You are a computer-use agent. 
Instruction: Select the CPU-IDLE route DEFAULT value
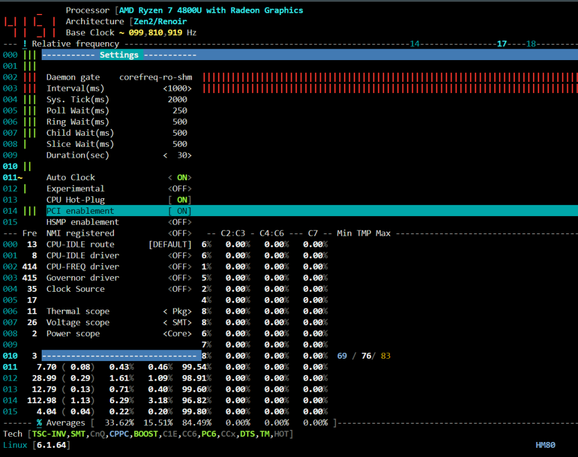coord(171,244)
